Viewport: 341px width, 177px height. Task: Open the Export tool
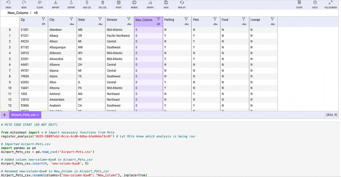tap(71, 5)
